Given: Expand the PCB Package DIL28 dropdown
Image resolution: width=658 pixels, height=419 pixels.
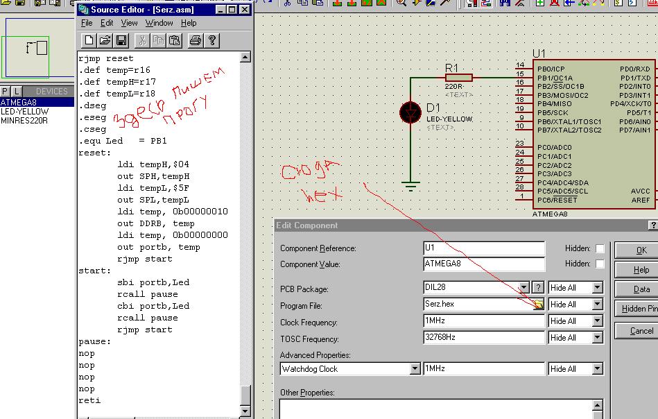Looking at the screenshot, I should (x=525, y=288).
